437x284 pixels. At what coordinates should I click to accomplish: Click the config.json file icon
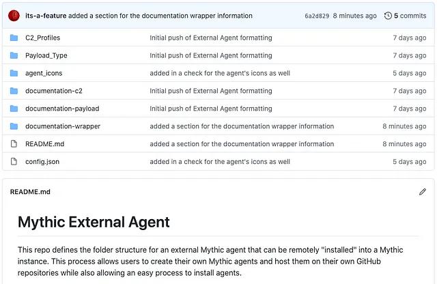click(14, 162)
